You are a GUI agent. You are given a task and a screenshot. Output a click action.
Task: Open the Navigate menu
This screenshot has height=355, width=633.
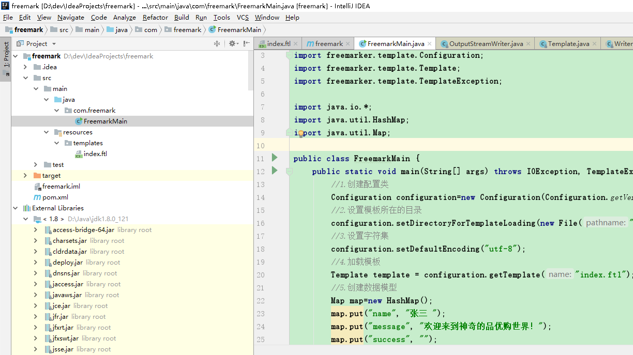[70, 17]
